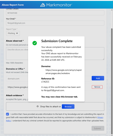Image resolution: width=113 pixels, height=136 pixels.
Task: Untick the accuracy confirmation checkbox
Action: click(x=8, y=114)
